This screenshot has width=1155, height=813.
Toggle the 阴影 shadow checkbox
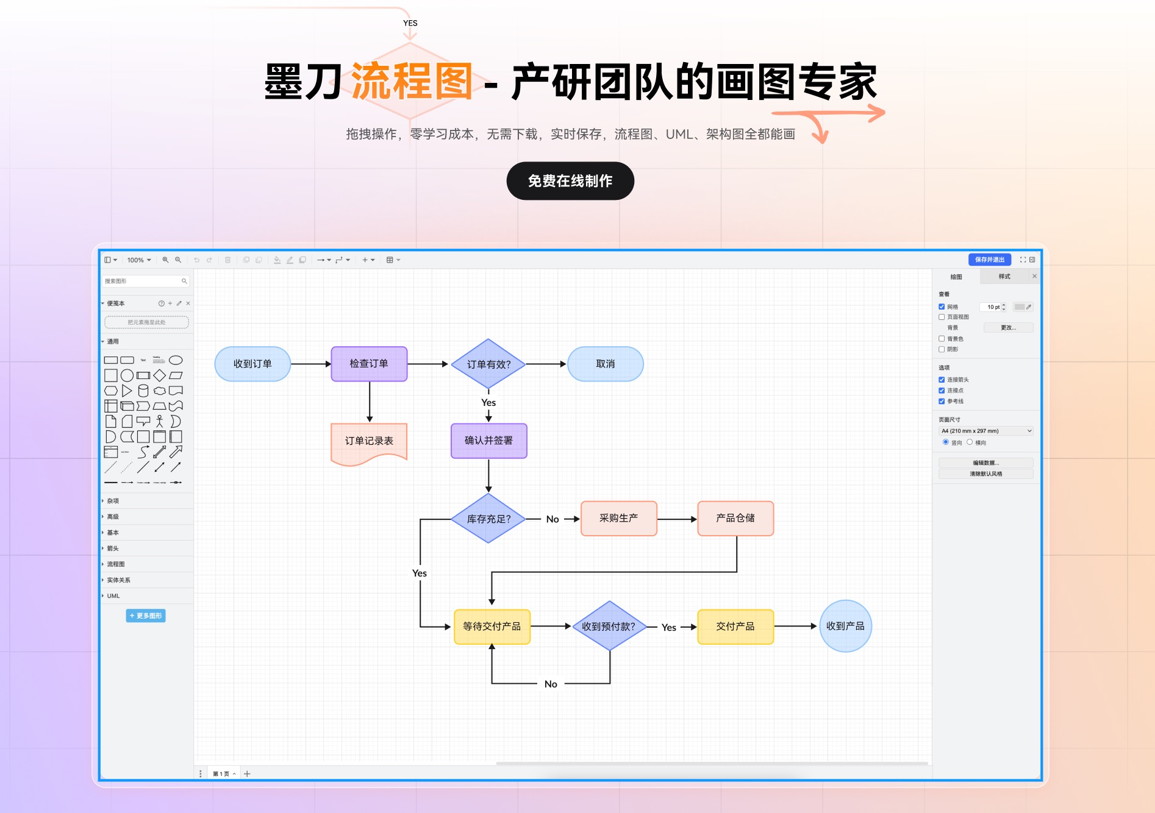click(942, 349)
